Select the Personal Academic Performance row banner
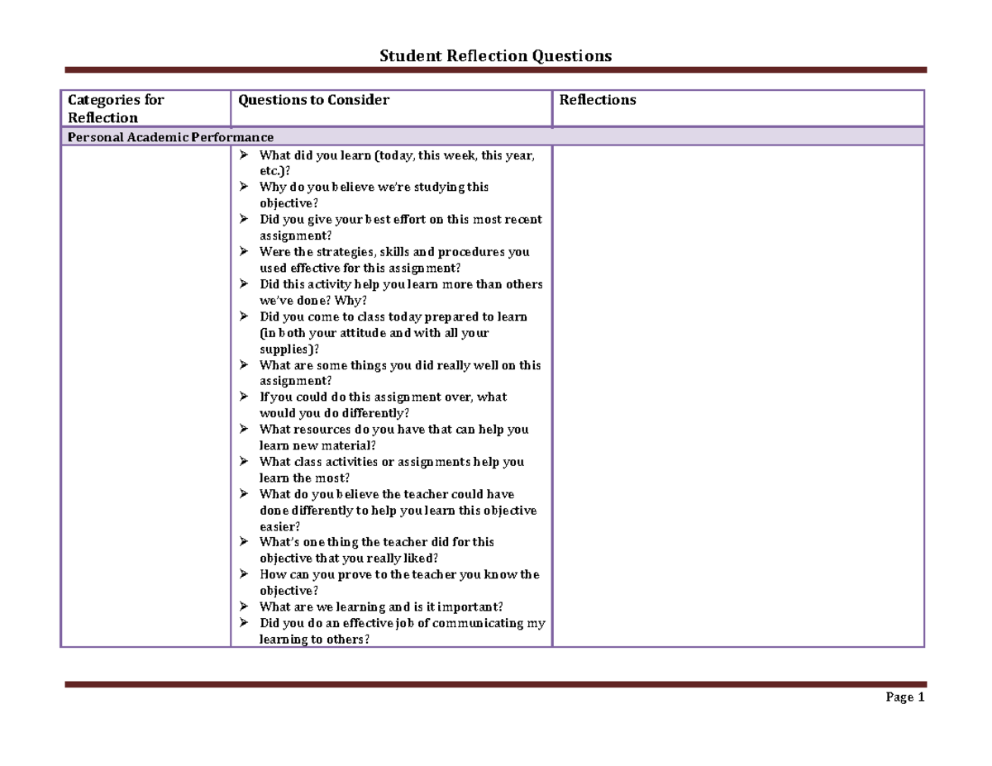992x766 pixels. [x=170, y=137]
